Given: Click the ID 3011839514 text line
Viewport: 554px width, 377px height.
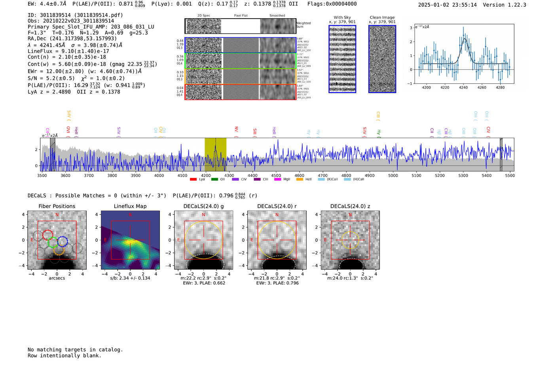Looking at the screenshot, I should tap(75, 15).
